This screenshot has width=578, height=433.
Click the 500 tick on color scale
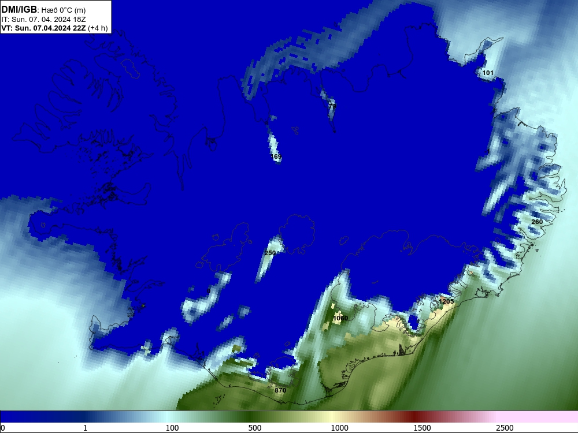click(x=255, y=428)
